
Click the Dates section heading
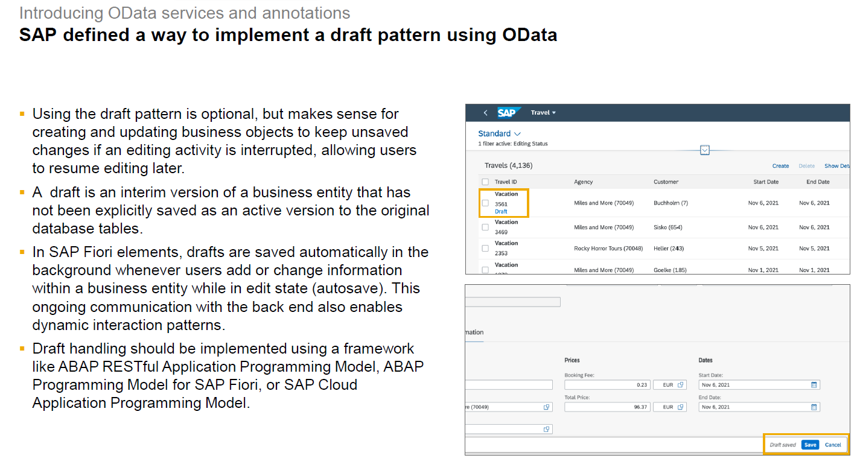[706, 360]
